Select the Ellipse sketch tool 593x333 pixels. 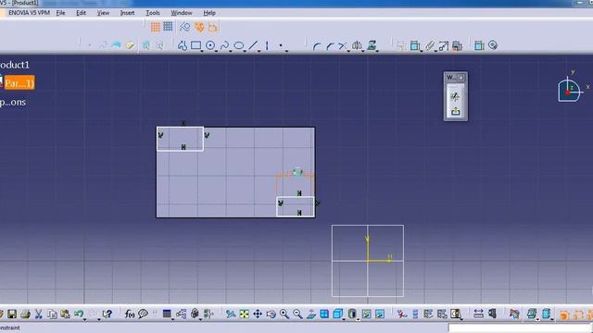click(x=239, y=45)
